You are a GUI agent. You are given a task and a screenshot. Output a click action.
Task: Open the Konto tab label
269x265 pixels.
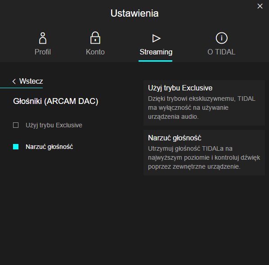(x=95, y=52)
